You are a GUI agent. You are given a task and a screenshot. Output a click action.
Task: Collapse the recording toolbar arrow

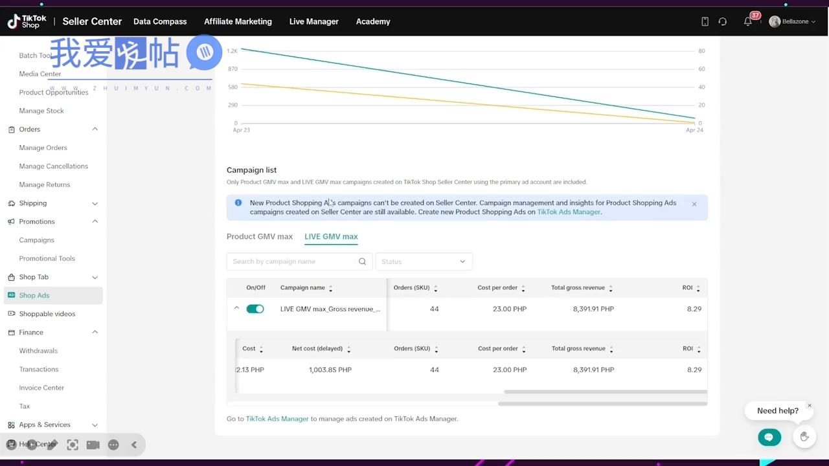pyautogui.click(x=134, y=445)
